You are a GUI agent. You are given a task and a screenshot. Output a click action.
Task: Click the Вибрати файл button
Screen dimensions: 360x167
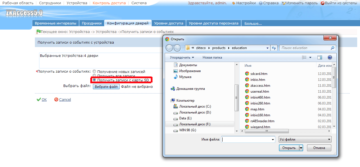pyautogui.click(x=106, y=87)
